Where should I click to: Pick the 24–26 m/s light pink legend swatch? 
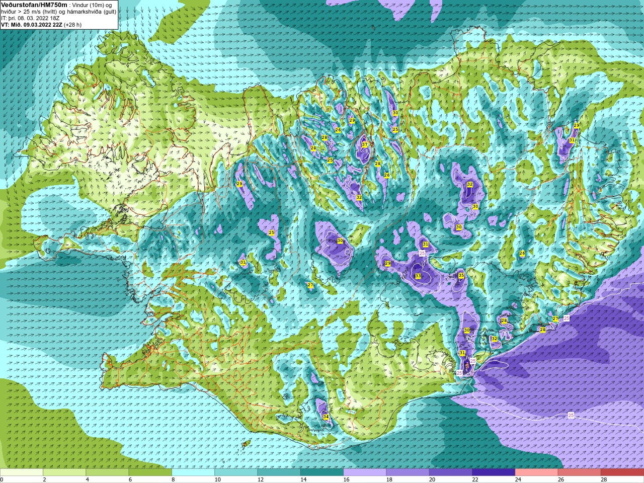coord(537,472)
